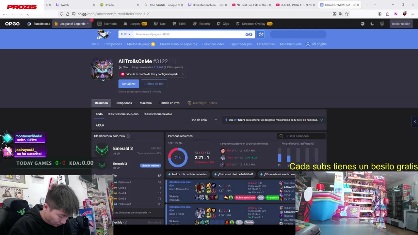Open the Escritorio desktop app link
Viewport: 418px width, 235px height.
coord(107,24)
